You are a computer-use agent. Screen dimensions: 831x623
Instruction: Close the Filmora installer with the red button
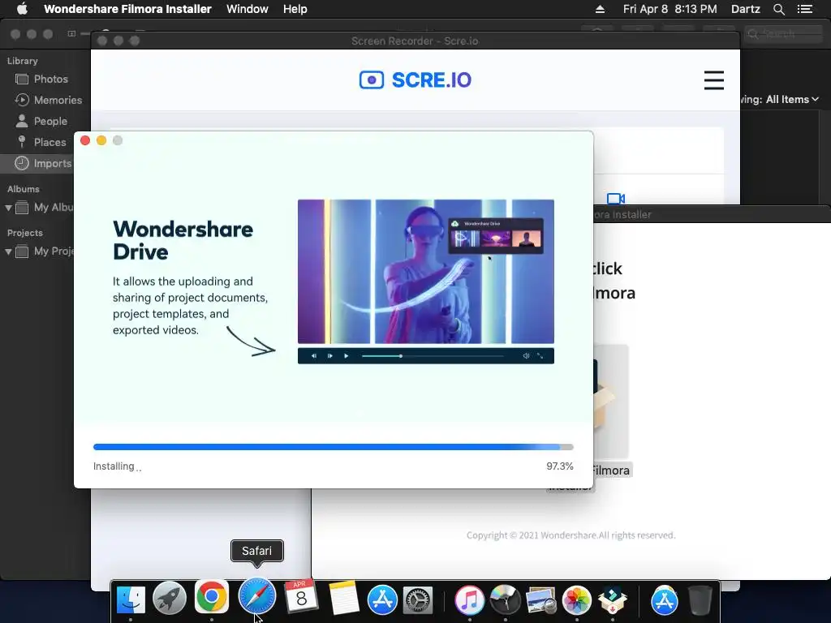(84, 140)
